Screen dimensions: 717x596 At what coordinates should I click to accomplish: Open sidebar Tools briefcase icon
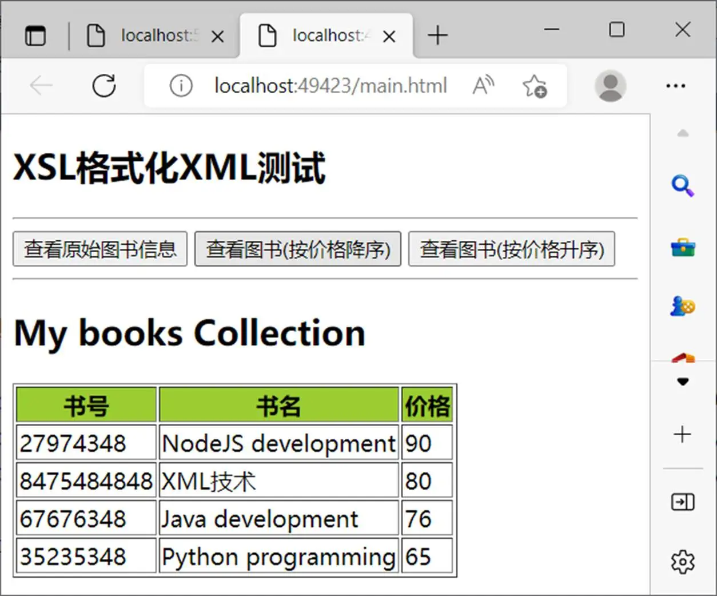[683, 248]
